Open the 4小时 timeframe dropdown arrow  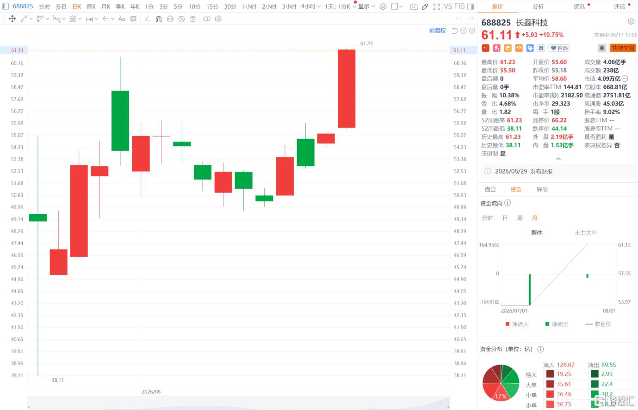(x=319, y=6)
